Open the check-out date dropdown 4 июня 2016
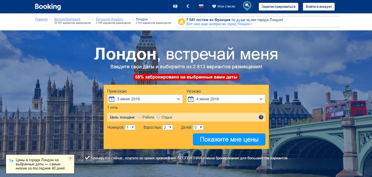372x177 pixels. click(x=226, y=99)
